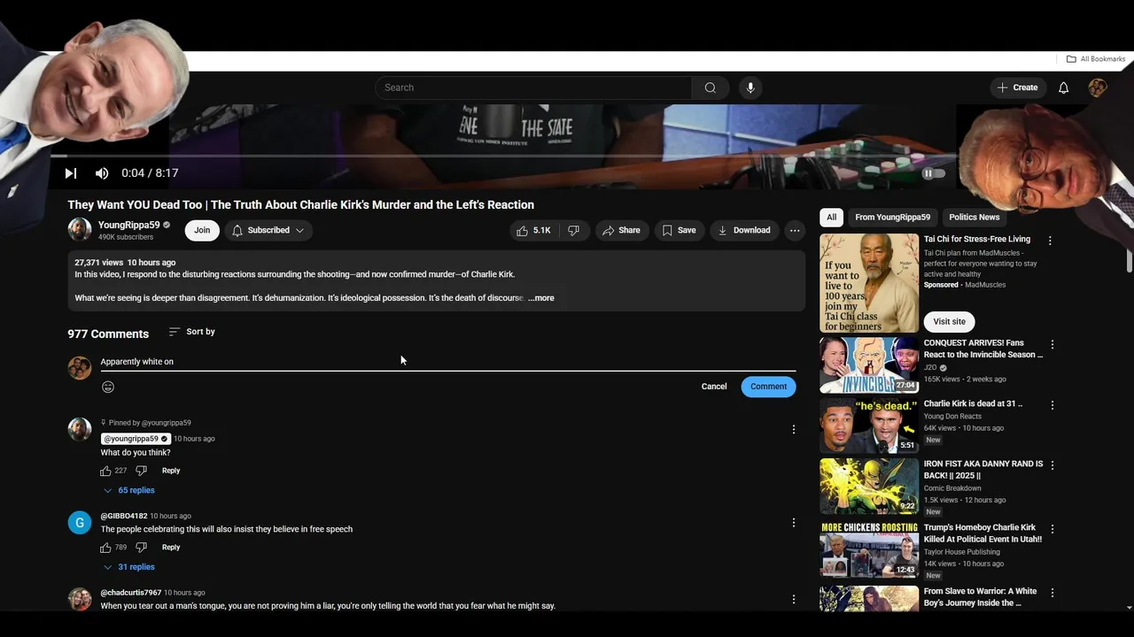
Task: Select the Politics News chip
Action: click(x=974, y=218)
